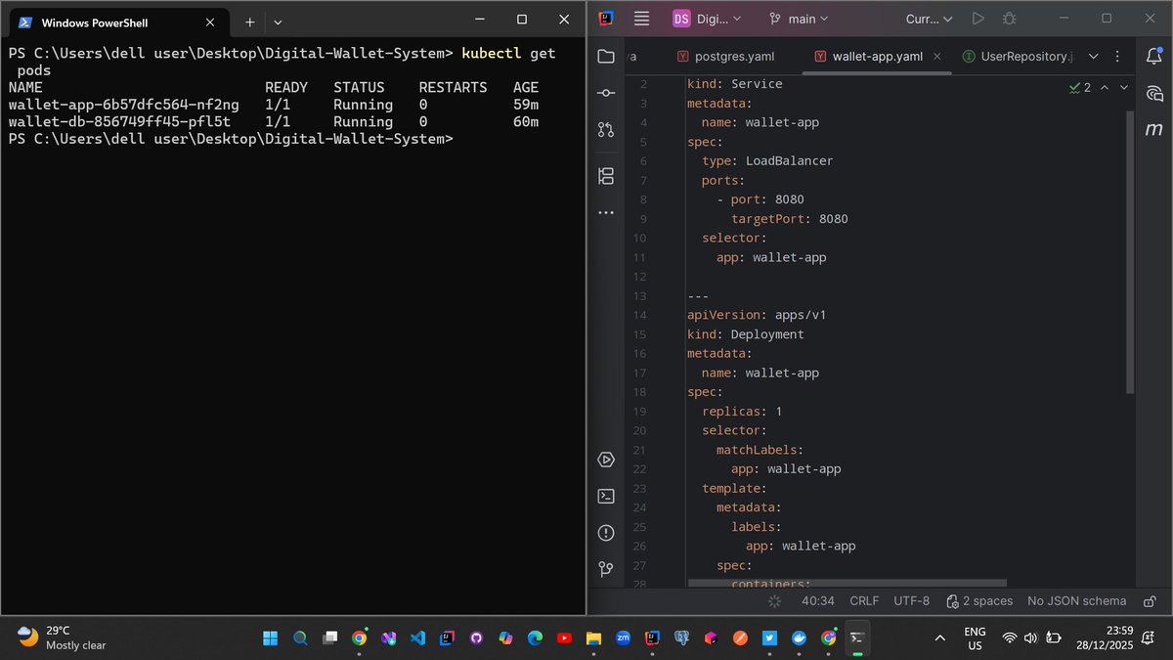The width and height of the screenshot is (1173, 660).
Task: Click the IntelliJ logo in title bar
Action: [606, 19]
